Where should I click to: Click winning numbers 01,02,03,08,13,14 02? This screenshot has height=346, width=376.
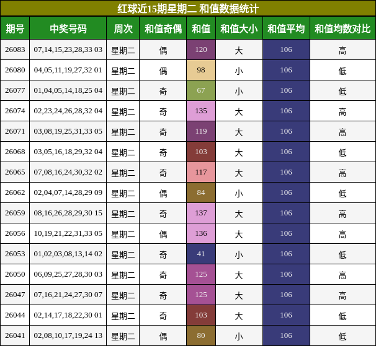click(x=68, y=254)
